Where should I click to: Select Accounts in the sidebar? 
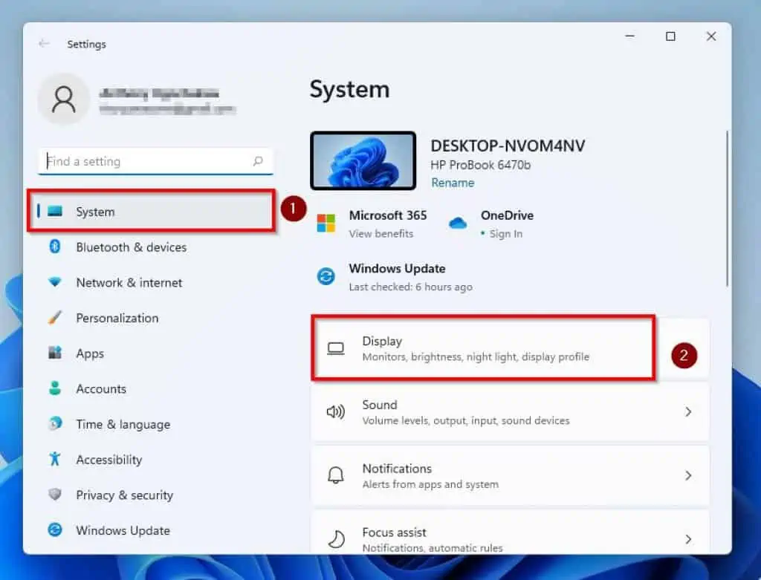101,388
